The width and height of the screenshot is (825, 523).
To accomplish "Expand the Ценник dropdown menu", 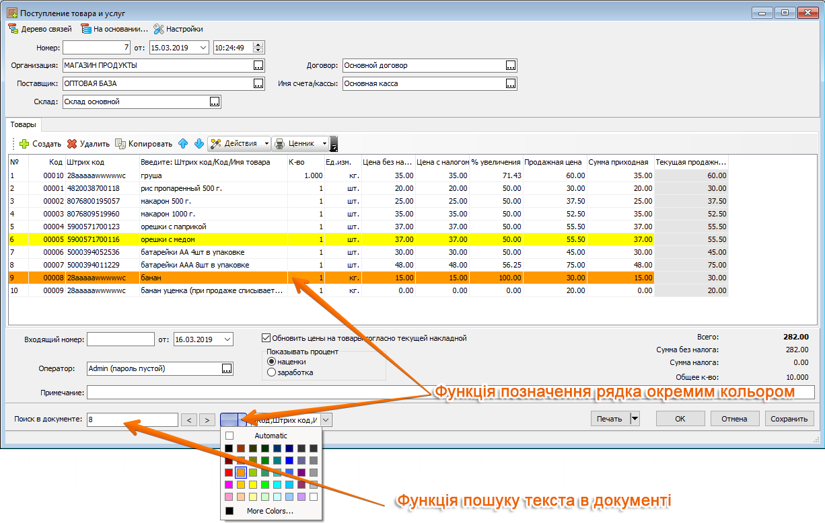I will click(x=325, y=143).
